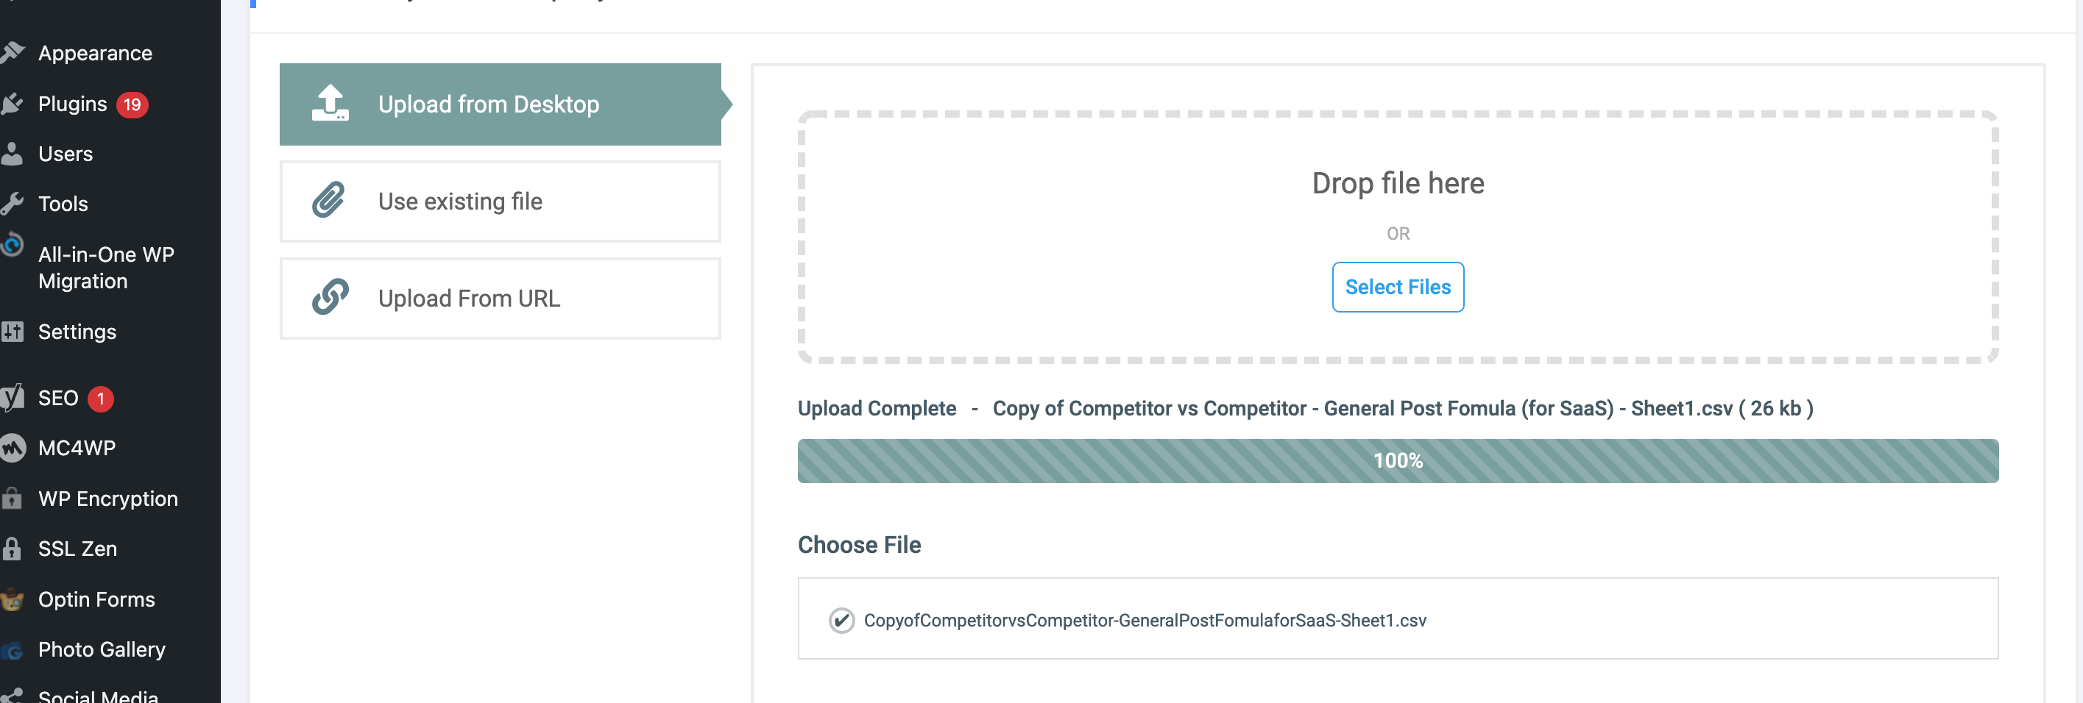Click the chain link icon for URL upload

330,297
